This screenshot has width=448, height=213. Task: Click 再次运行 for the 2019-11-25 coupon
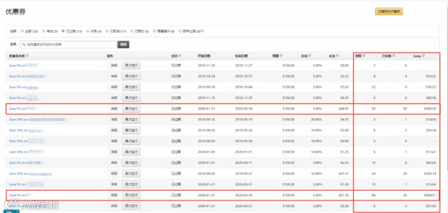point(131,66)
